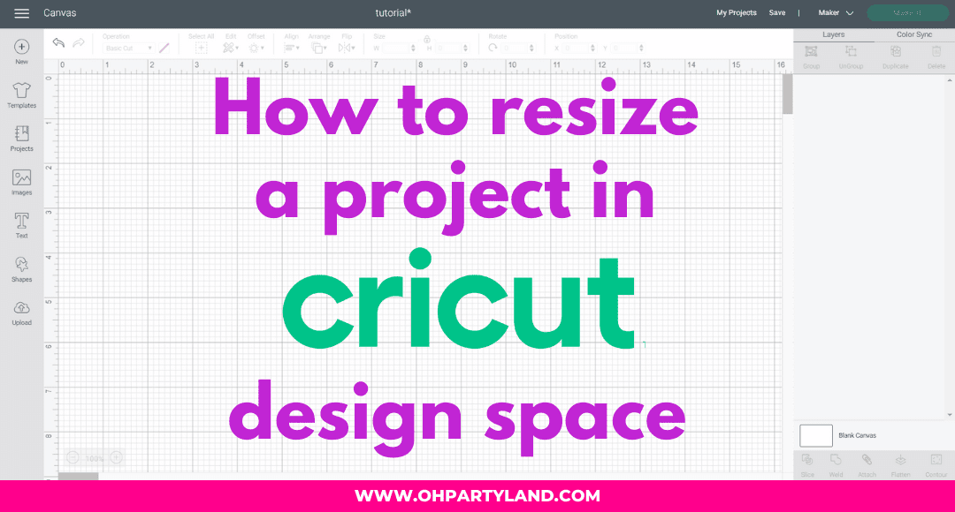Zoom out with the minus button
Image resolution: width=955 pixels, height=512 pixels.
[73, 457]
